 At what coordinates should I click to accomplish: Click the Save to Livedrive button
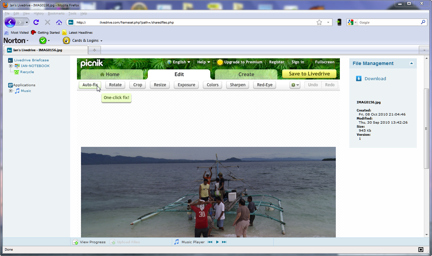coord(309,74)
